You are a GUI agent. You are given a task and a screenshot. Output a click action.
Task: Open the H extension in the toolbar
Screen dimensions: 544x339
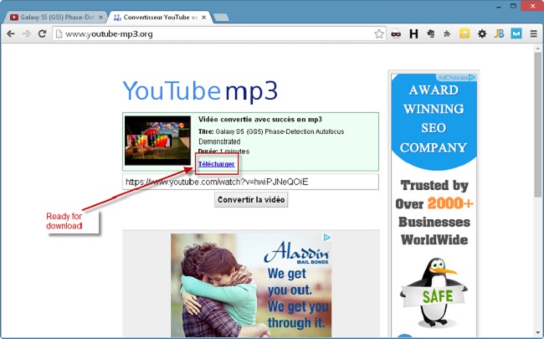413,34
